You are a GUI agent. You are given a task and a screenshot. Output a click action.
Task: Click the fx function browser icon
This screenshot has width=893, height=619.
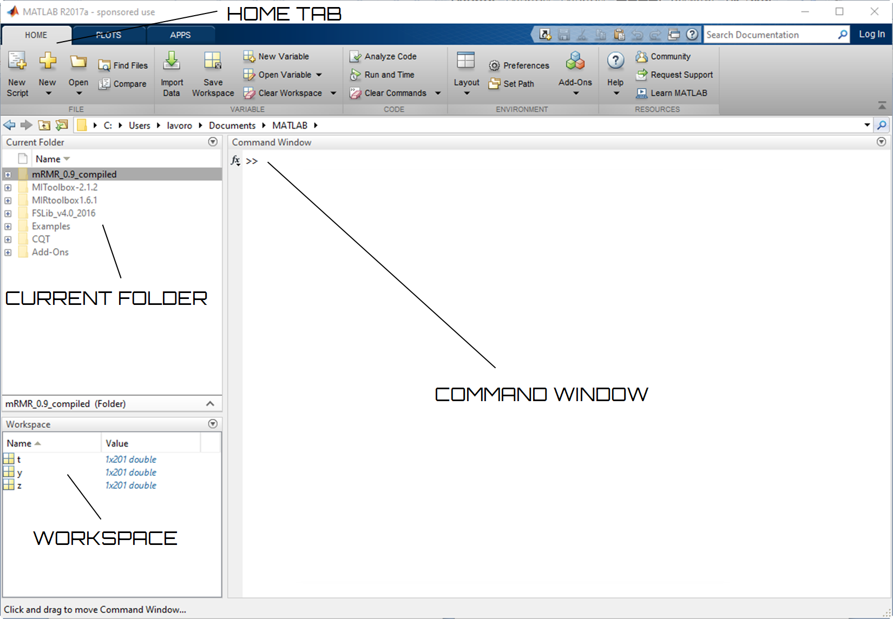pyautogui.click(x=235, y=161)
